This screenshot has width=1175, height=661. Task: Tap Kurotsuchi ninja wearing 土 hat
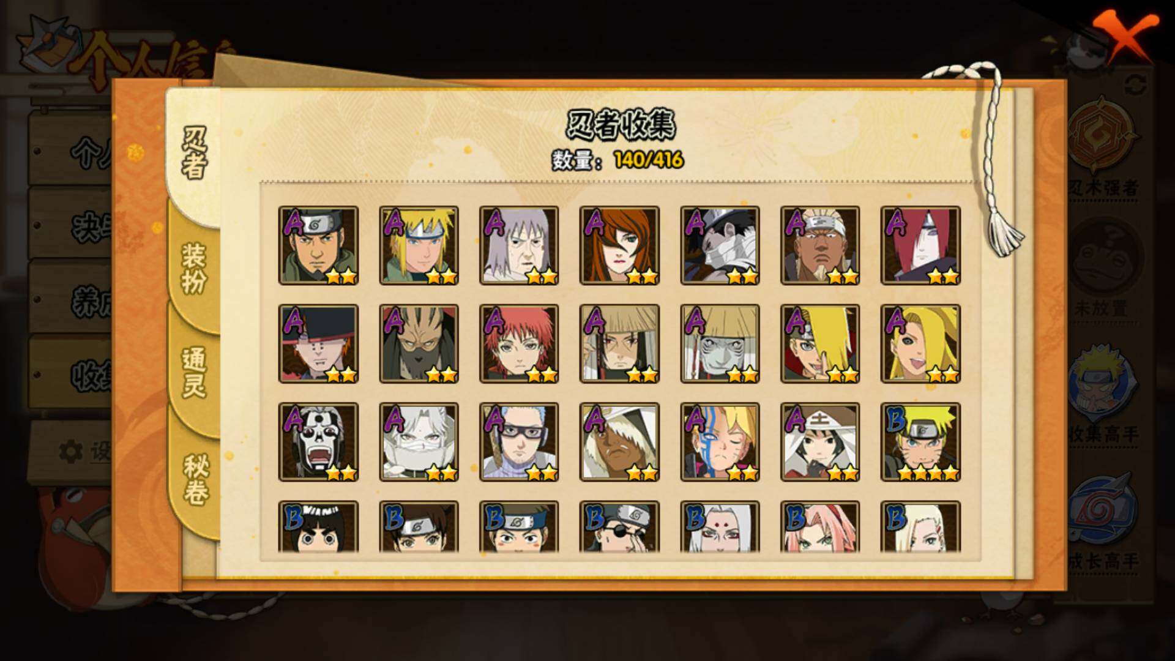[x=820, y=441]
